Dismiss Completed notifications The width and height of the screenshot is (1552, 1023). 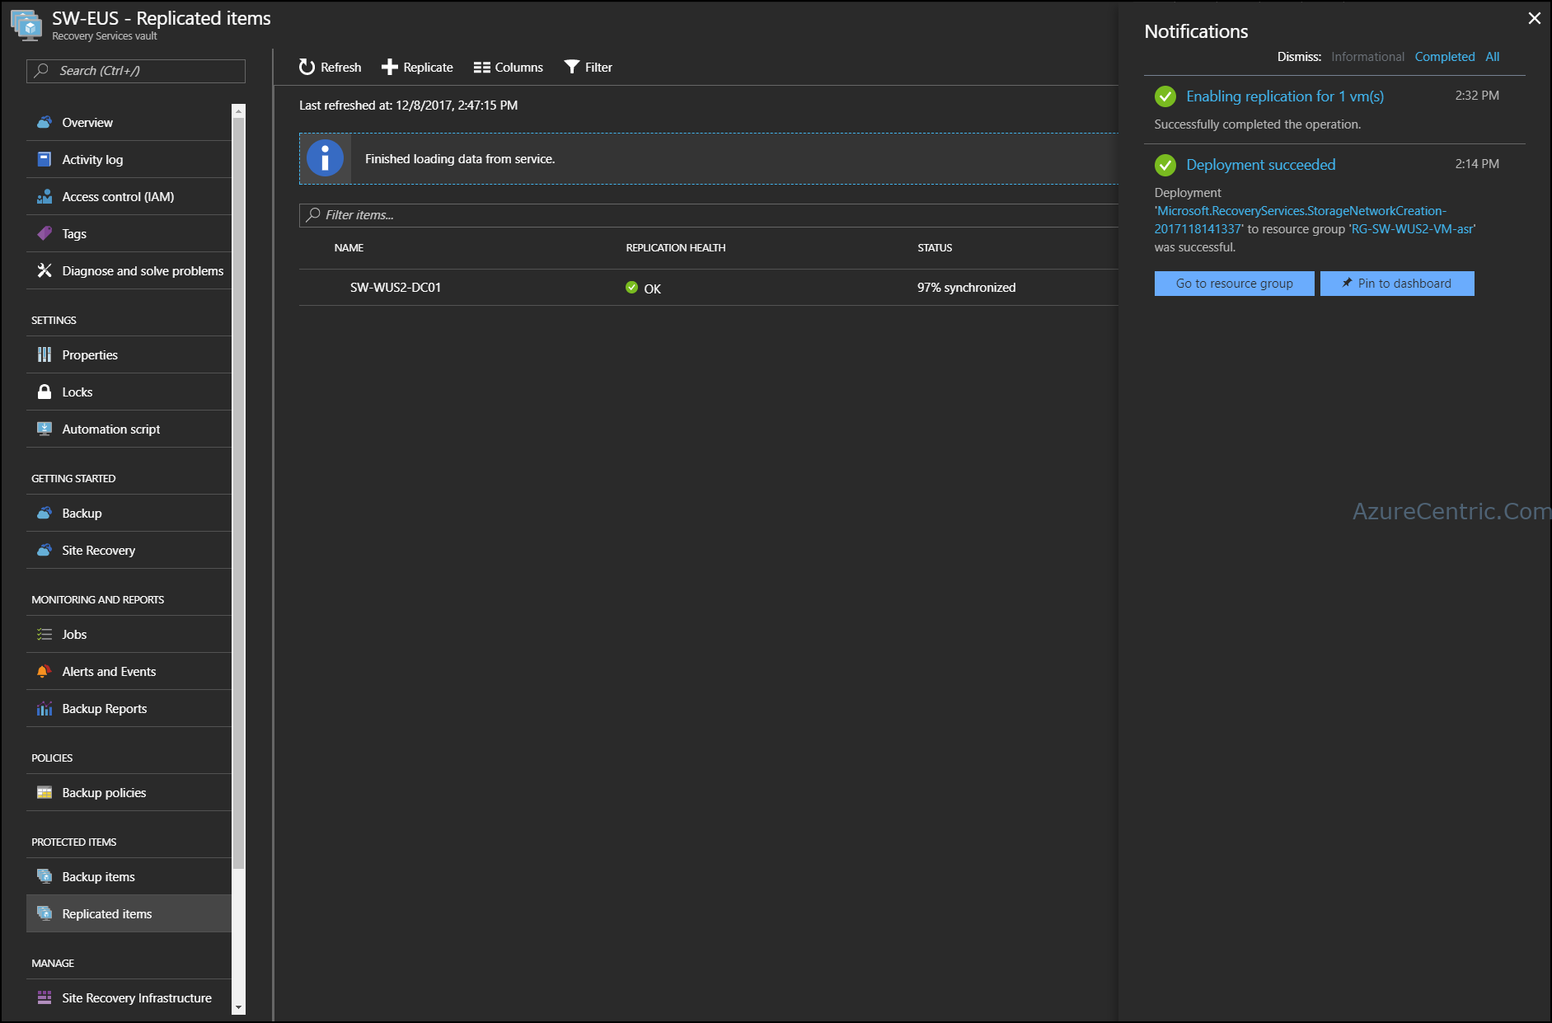(x=1445, y=57)
